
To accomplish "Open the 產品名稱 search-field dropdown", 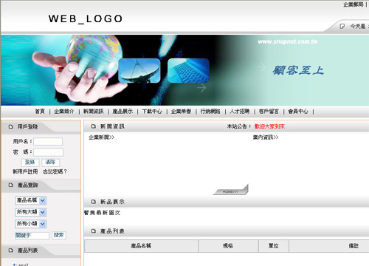I will tap(30, 200).
